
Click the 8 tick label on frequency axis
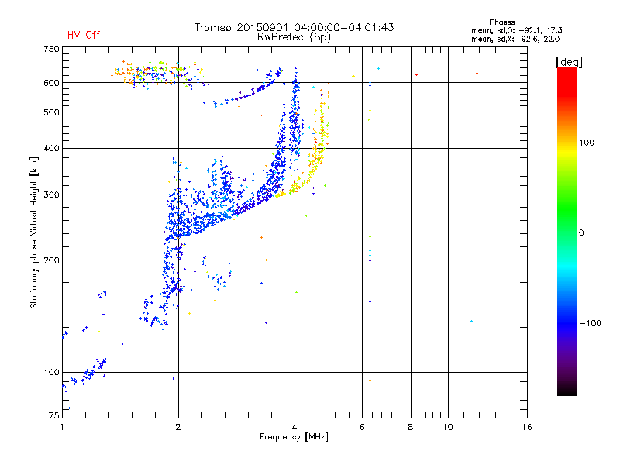tap(411, 427)
